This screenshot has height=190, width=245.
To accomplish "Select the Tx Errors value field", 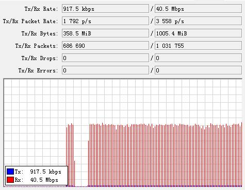I will pyautogui.click(x=105, y=70).
